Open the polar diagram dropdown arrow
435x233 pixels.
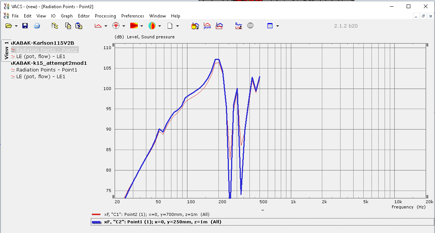point(124,26)
